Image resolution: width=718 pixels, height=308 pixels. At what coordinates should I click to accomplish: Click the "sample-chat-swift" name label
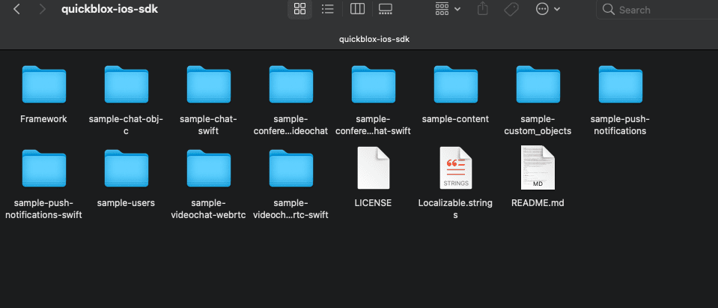(x=208, y=125)
